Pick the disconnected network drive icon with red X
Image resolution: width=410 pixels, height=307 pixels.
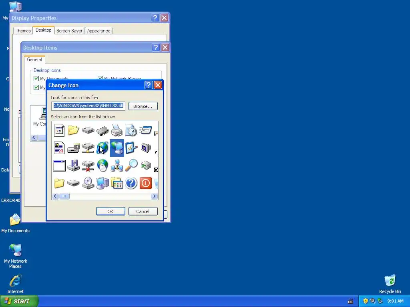pyautogui.click(x=88, y=165)
